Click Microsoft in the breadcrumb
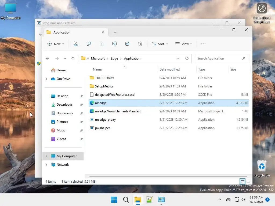Screen dimensions: 275x206 point(98,58)
